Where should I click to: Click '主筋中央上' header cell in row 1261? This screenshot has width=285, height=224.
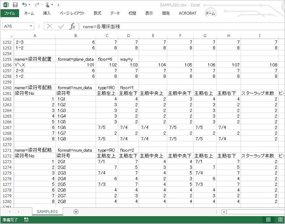tap(153, 93)
